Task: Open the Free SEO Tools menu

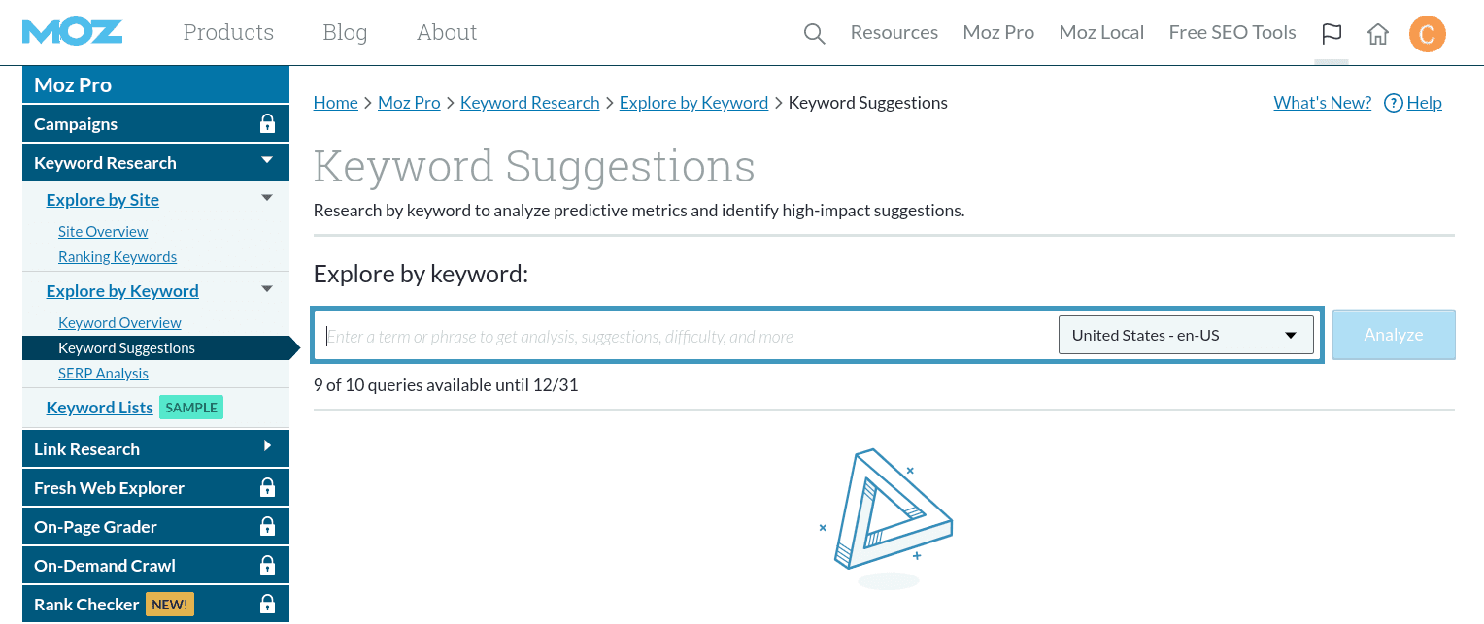Action: [x=1232, y=32]
